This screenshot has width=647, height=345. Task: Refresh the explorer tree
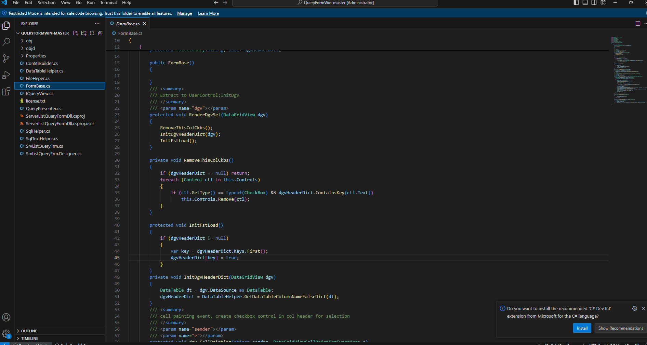pos(92,33)
